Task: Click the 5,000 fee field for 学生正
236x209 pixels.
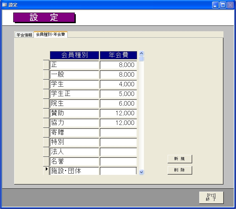Action: click(x=118, y=94)
